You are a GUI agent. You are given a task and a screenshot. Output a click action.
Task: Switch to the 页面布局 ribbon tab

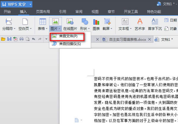point(43,12)
